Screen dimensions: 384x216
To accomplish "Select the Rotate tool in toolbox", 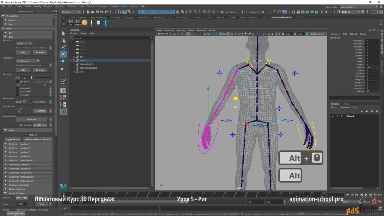I will (x=63, y=61).
